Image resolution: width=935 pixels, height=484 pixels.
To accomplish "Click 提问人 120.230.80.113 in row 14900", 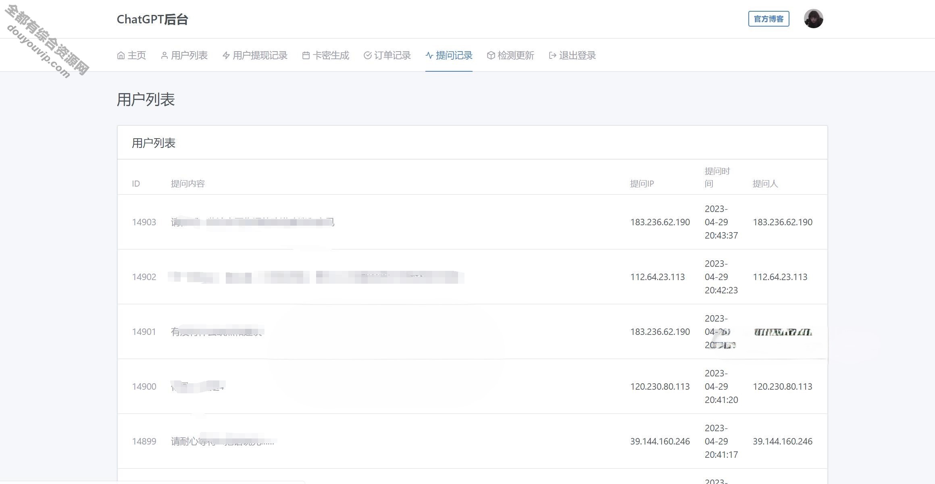I will click(783, 386).
